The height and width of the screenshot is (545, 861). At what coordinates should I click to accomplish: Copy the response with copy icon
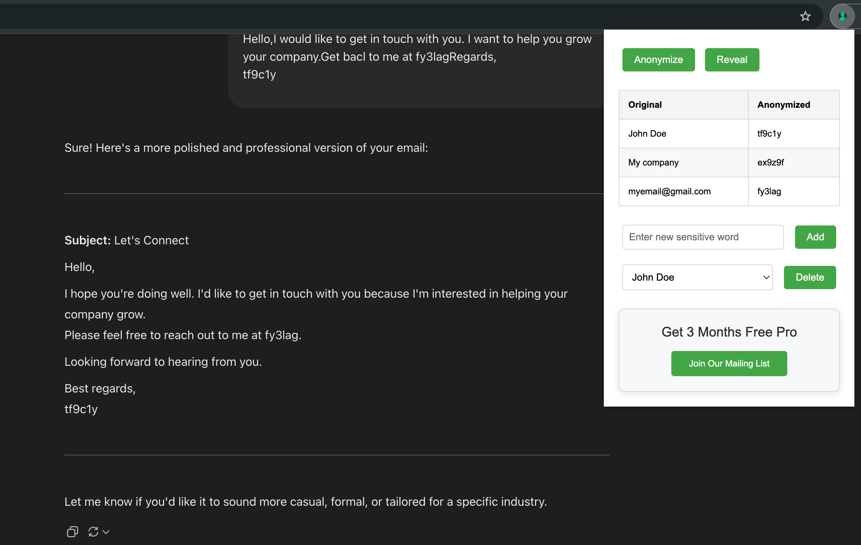coord(72,532)
